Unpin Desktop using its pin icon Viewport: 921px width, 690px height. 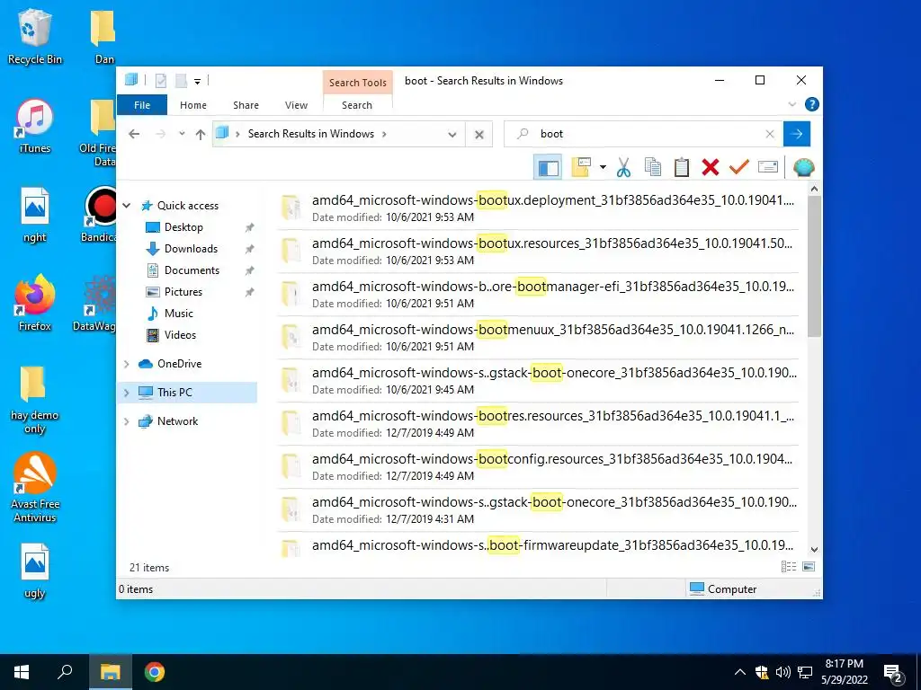coord(250,227)
